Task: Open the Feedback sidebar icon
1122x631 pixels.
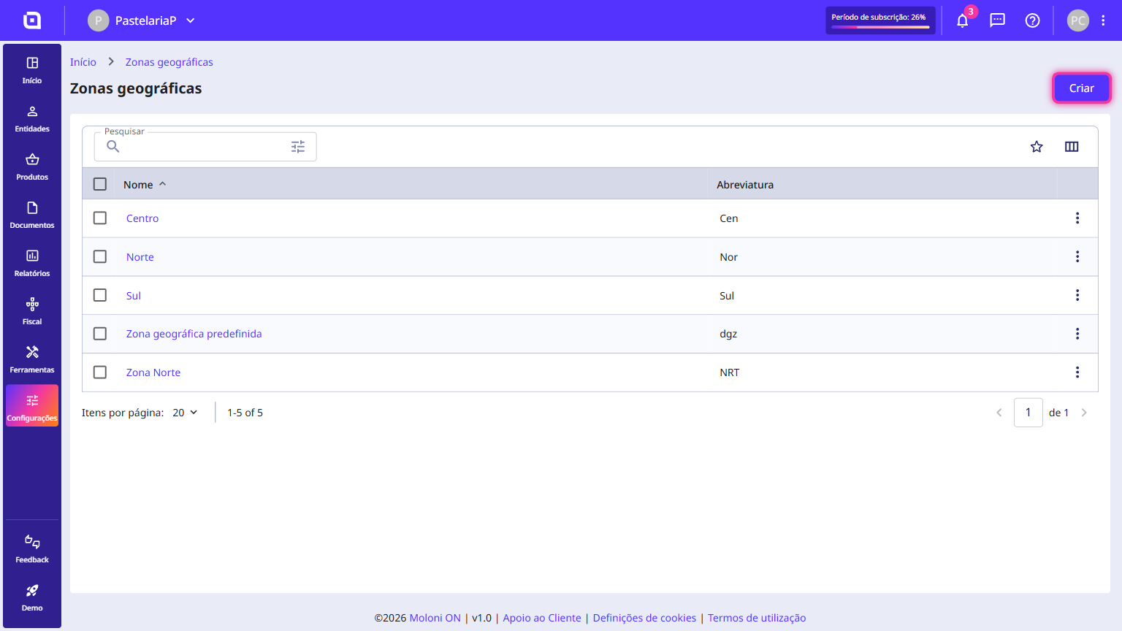Action: (x=32, y=549)
